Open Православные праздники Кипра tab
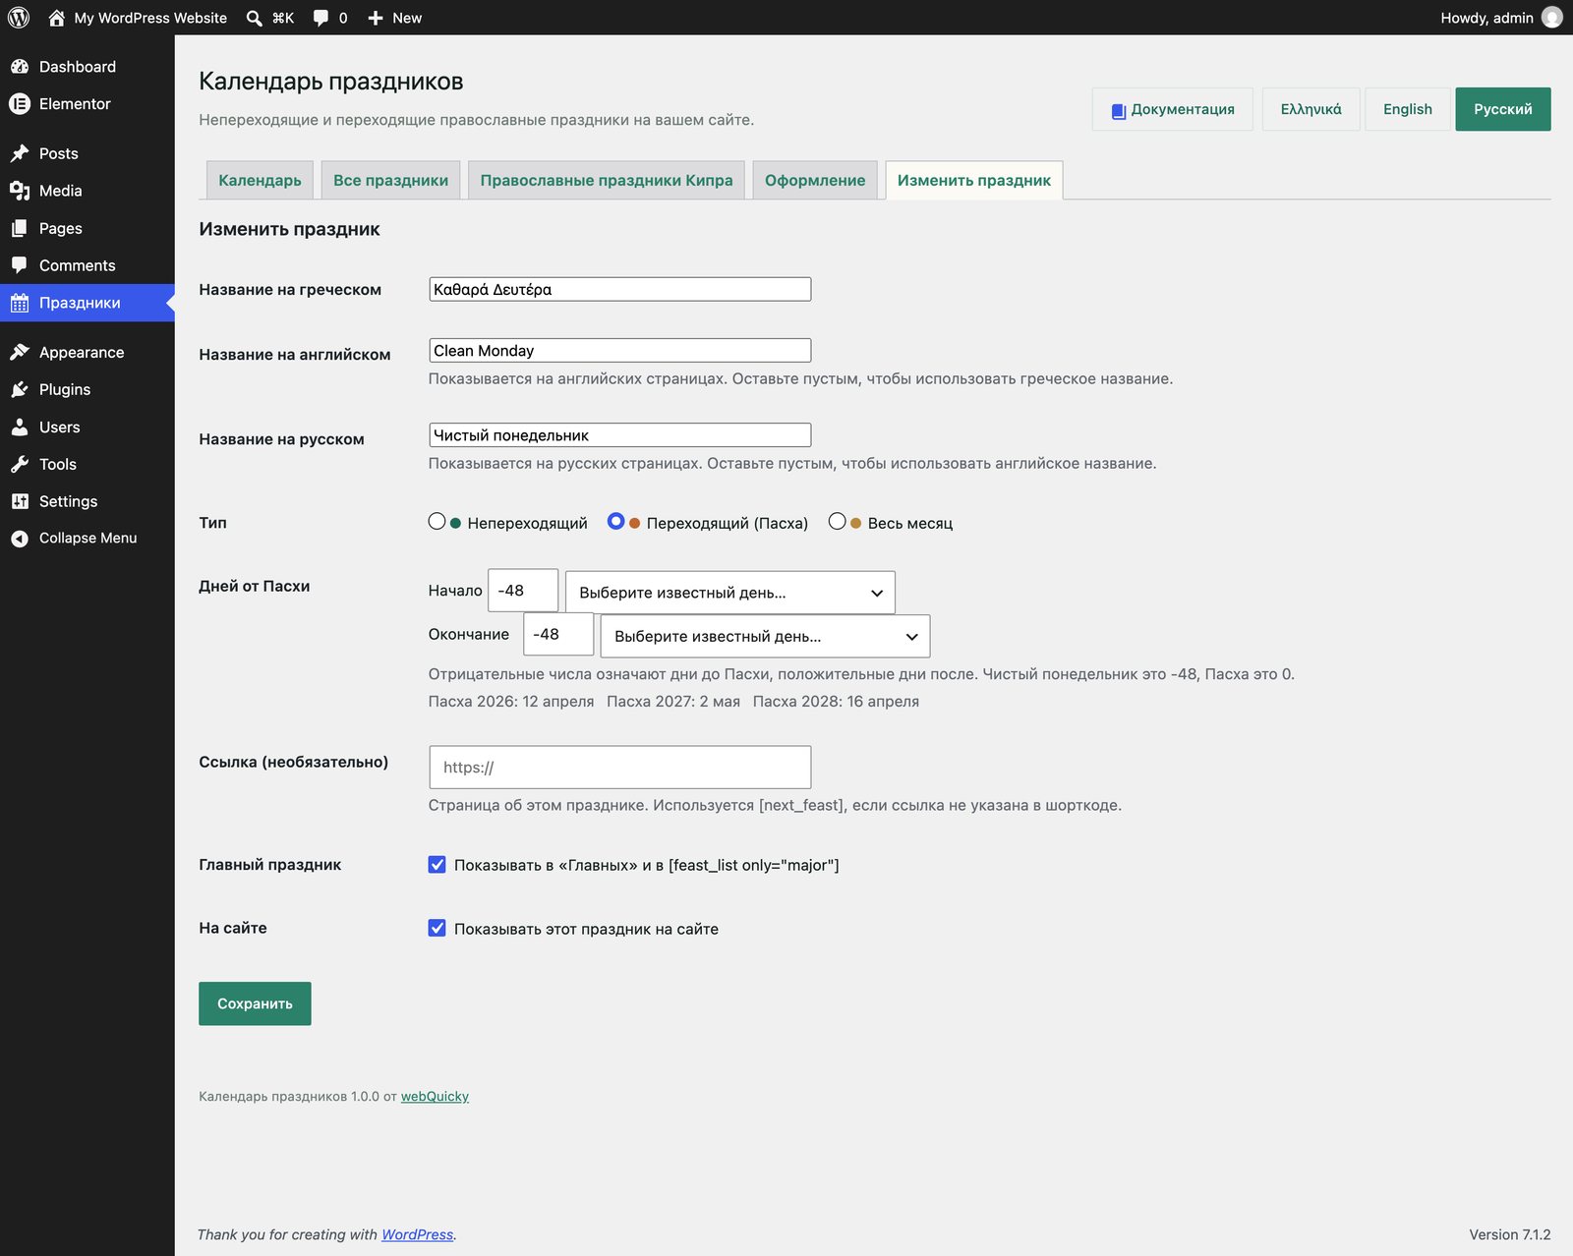Image resolution: width=1573 pixels, height=1256 pixels. click(607, 180)
